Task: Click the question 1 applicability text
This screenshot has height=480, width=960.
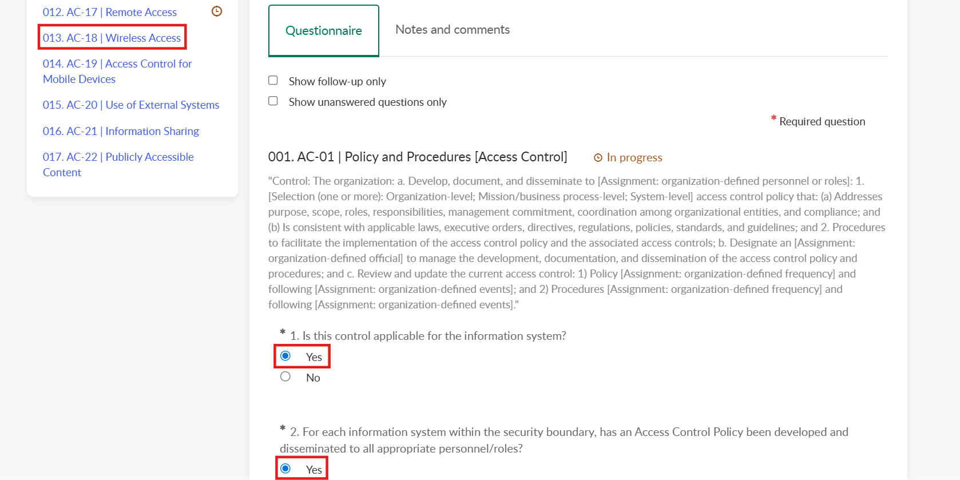Action: point(428,336)
